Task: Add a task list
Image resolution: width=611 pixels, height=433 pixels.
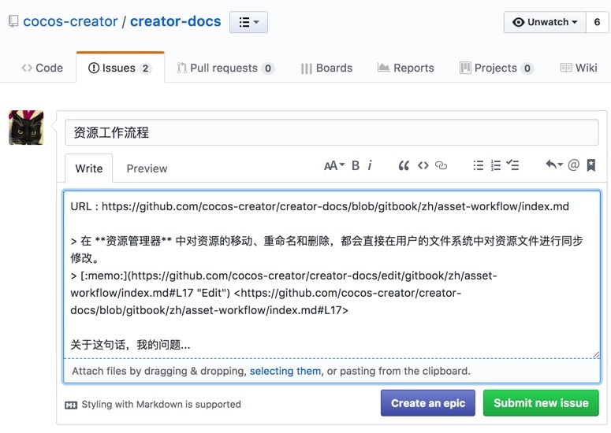Action: tap(512, 165)
